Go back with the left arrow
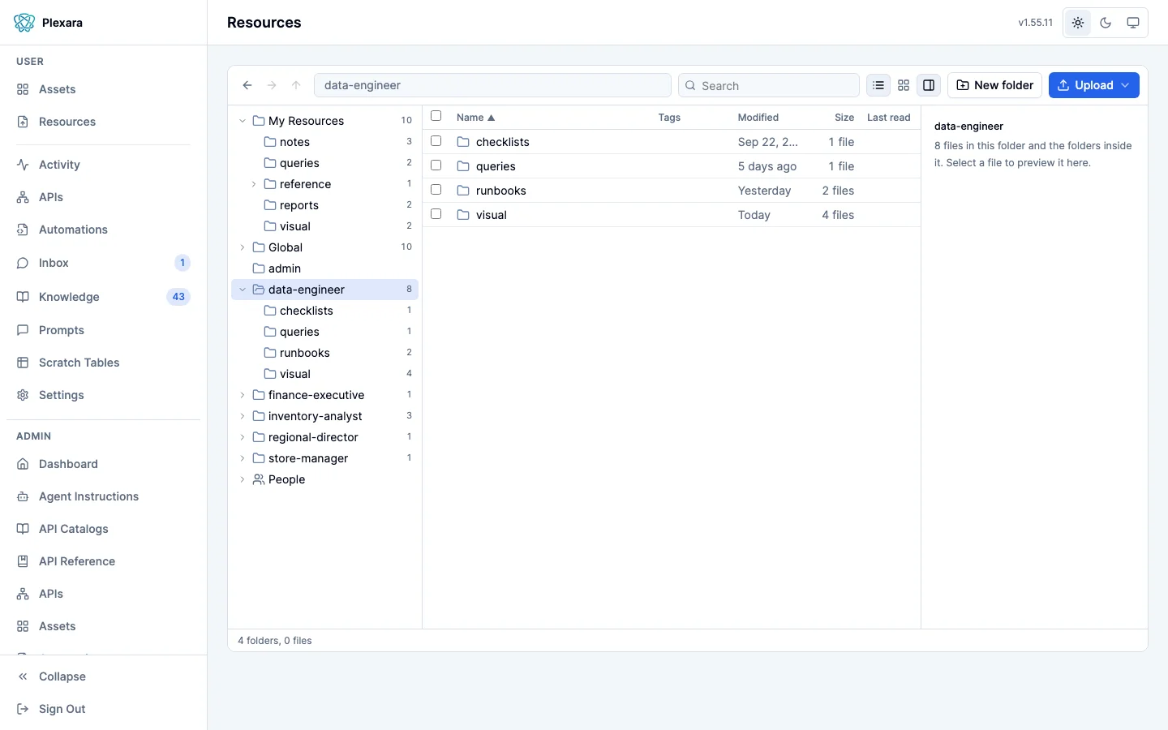The height and width of the screenshot is (730, 1168). click(247, 85)
